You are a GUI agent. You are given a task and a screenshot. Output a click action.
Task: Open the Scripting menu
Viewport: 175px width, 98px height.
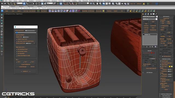pyautogui.click(x=74, y=1)
